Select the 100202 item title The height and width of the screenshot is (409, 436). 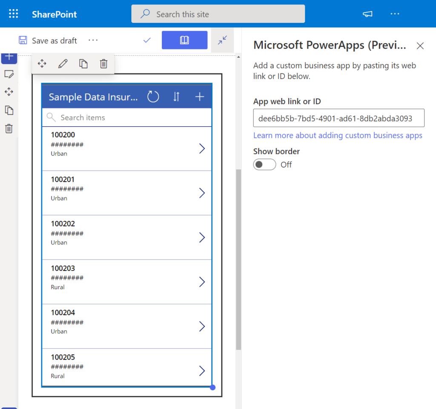63,224
